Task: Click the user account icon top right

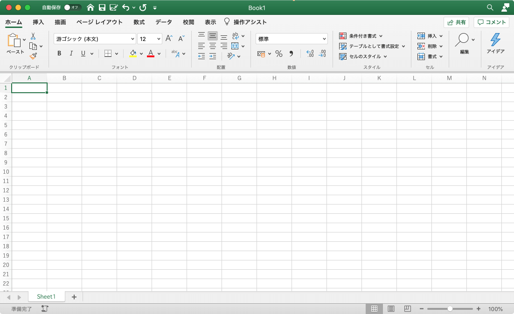Action: click(505, 7)
